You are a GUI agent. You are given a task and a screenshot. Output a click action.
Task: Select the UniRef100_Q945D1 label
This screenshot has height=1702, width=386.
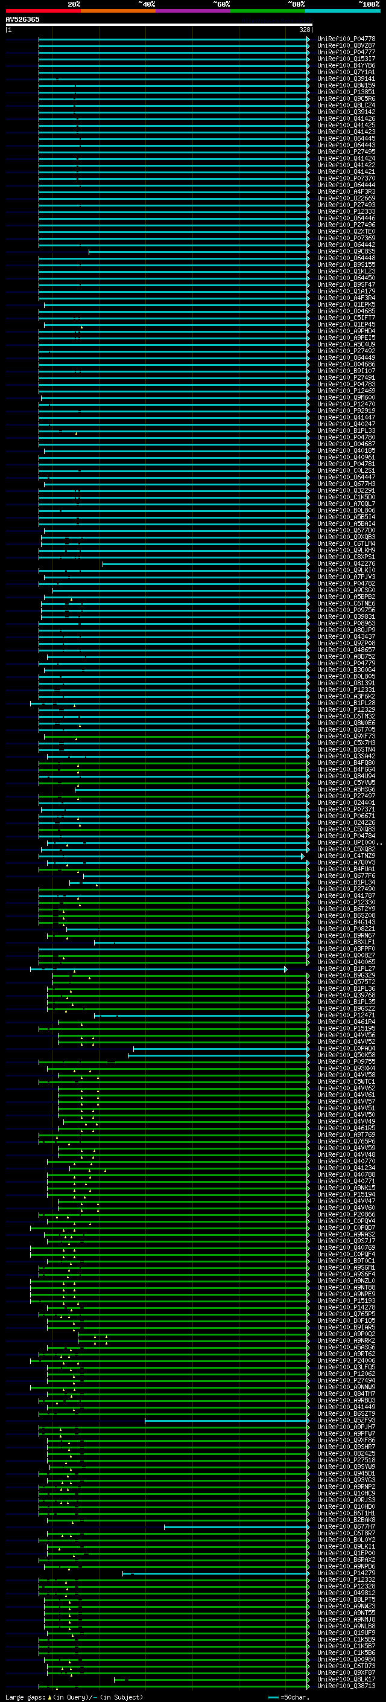click(x=346, y=1473)
